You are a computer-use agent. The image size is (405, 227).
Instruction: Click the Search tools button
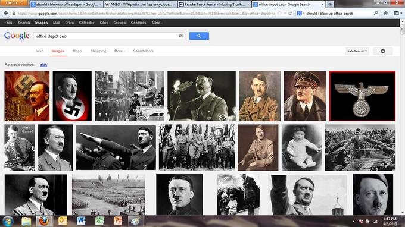click(143, 51)
